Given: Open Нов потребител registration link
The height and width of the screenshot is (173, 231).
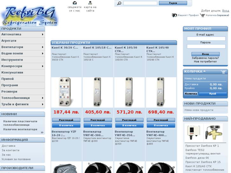Looking at the screenshot, I should (x=205, y=62).
